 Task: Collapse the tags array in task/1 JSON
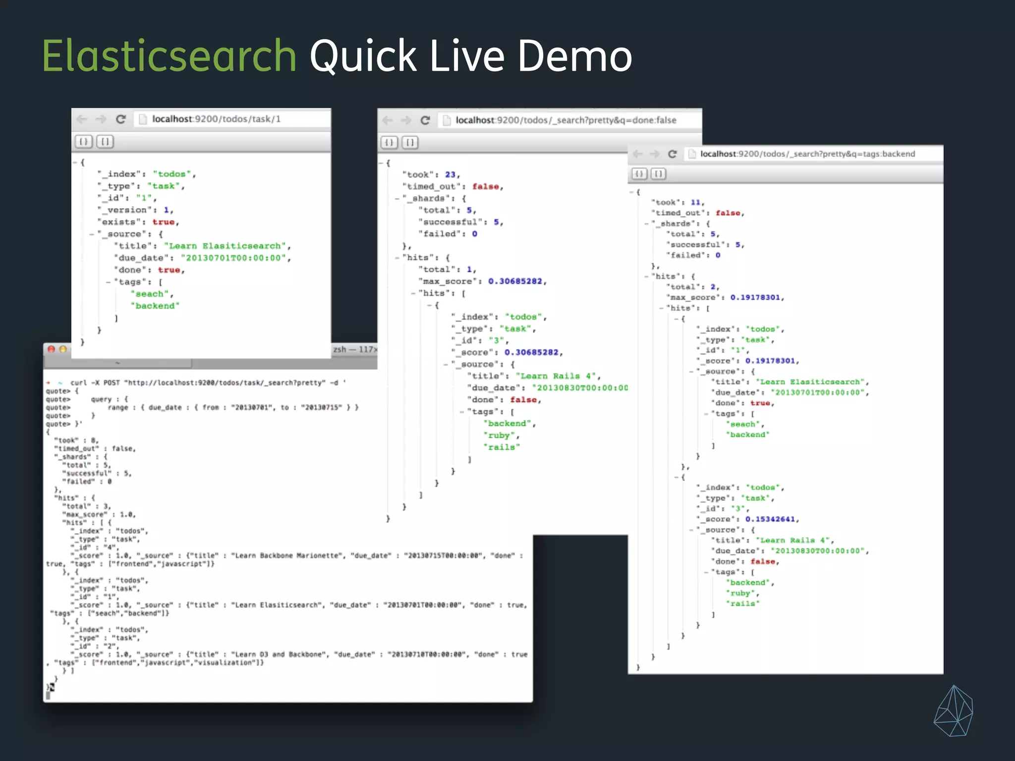[x=108, y=282]
